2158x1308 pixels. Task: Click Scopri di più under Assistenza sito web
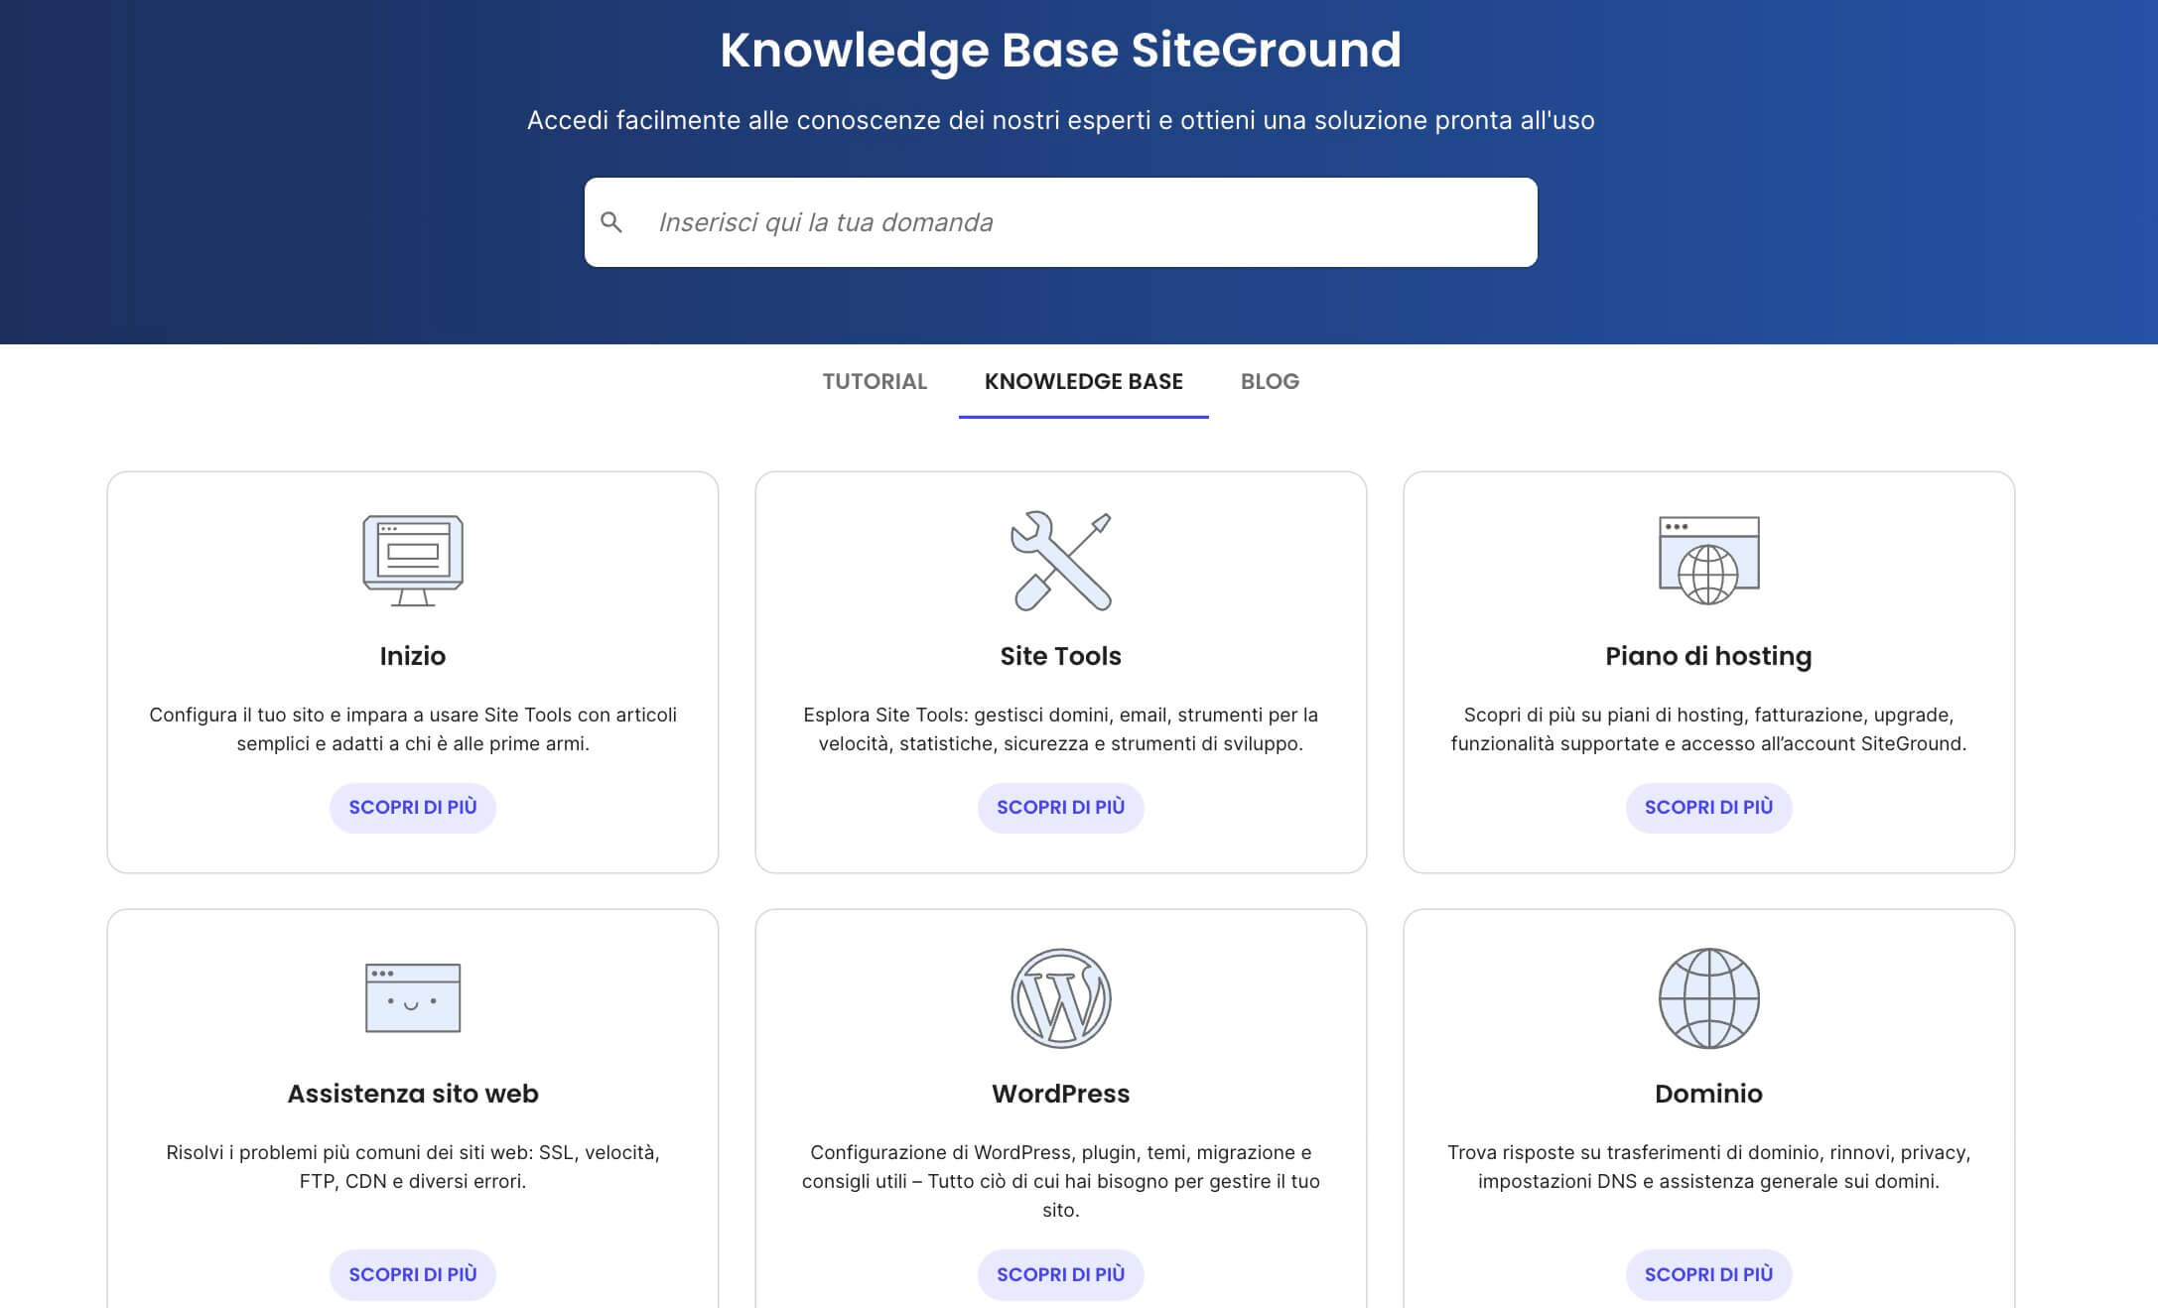coord(412,1274)
